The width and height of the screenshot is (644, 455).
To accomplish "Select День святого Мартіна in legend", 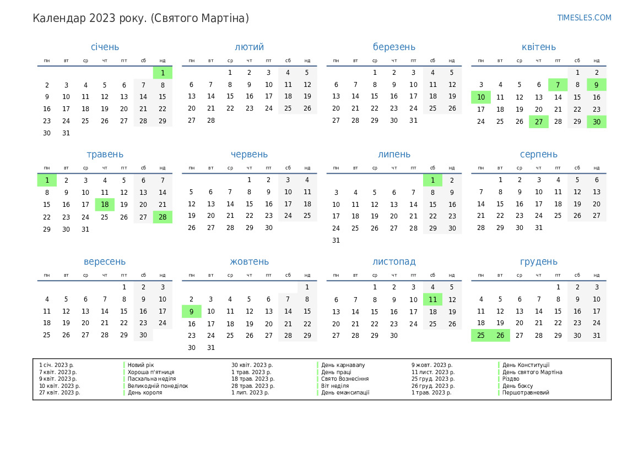I will pos(532,372).
